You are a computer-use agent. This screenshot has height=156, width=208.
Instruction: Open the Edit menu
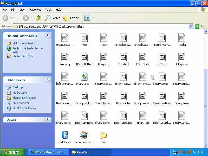(x=13, y=10)
